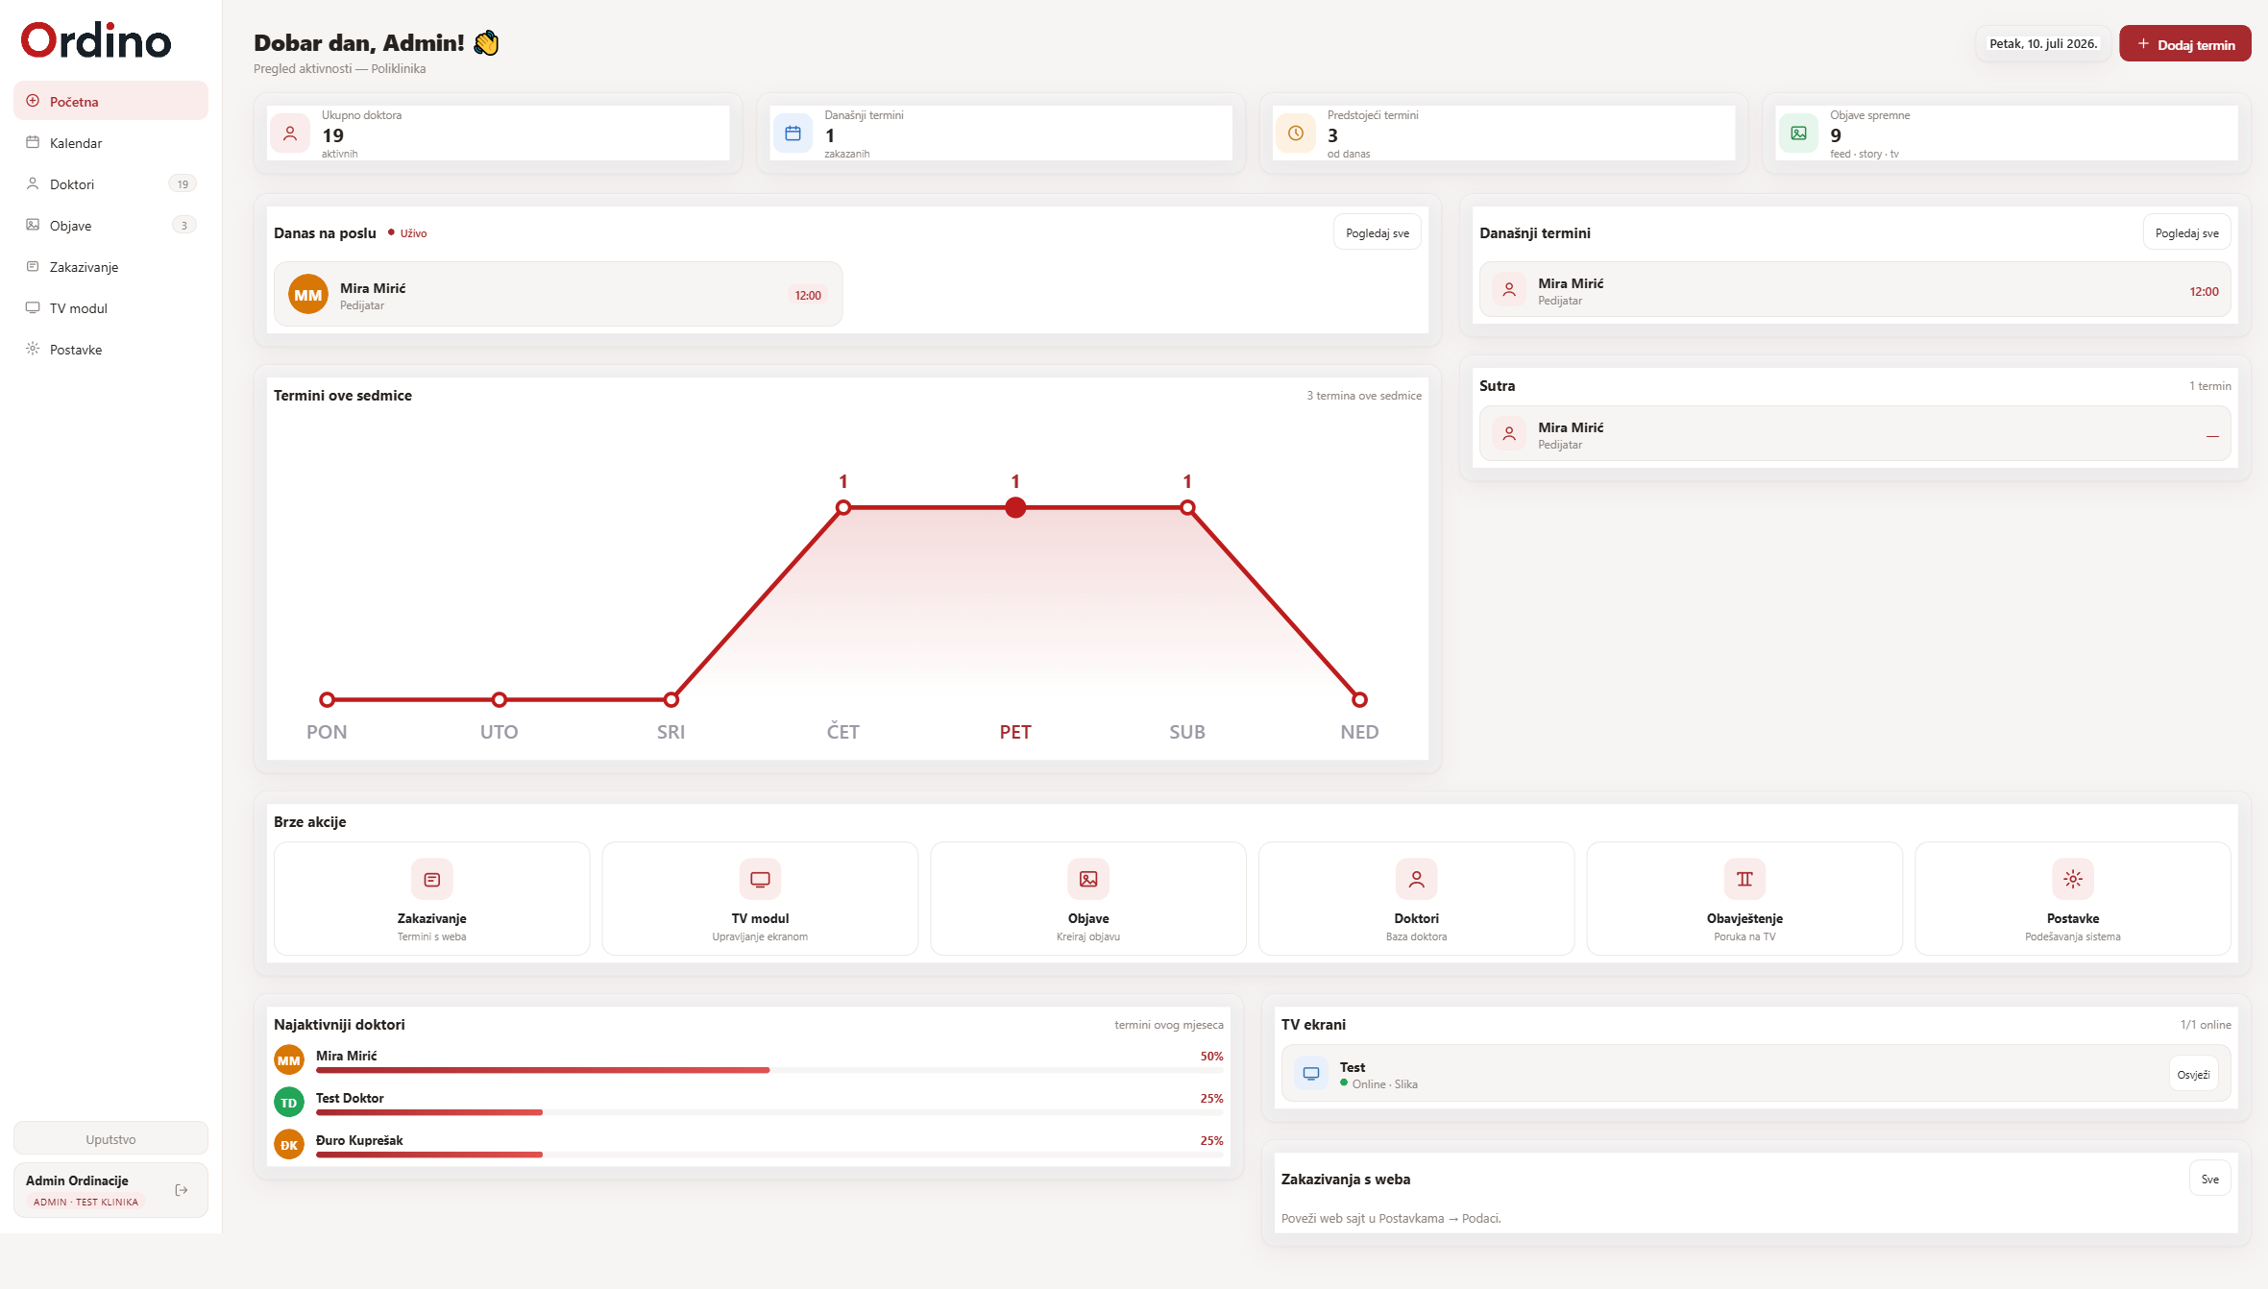Click the PET day label on chart
This screenshot has width=2268, height=1289.
[x=1015, y=732]
